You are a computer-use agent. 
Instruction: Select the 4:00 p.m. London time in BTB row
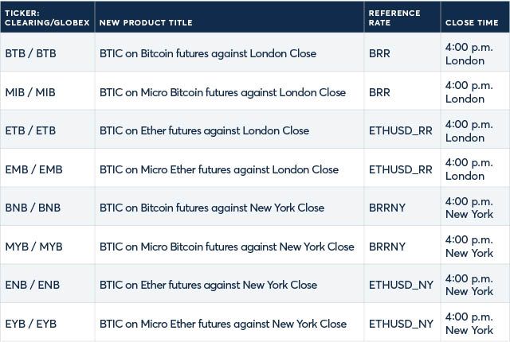[469, 54]
